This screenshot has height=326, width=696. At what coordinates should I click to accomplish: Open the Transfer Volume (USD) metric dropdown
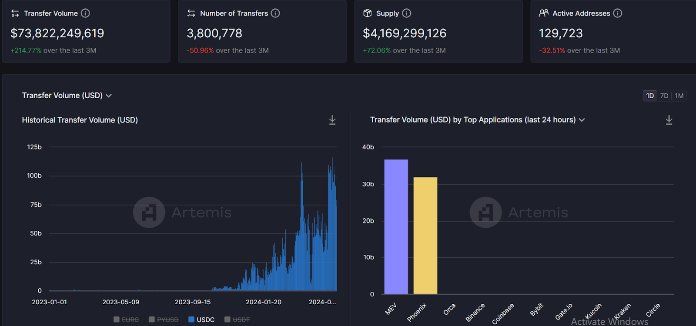pyautogui.click(x=67, y=96)
